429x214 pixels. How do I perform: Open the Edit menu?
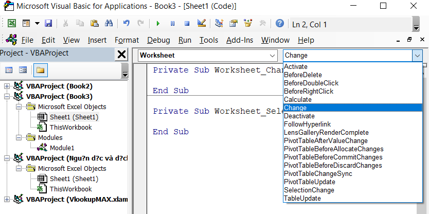click(x=48, y=40)
